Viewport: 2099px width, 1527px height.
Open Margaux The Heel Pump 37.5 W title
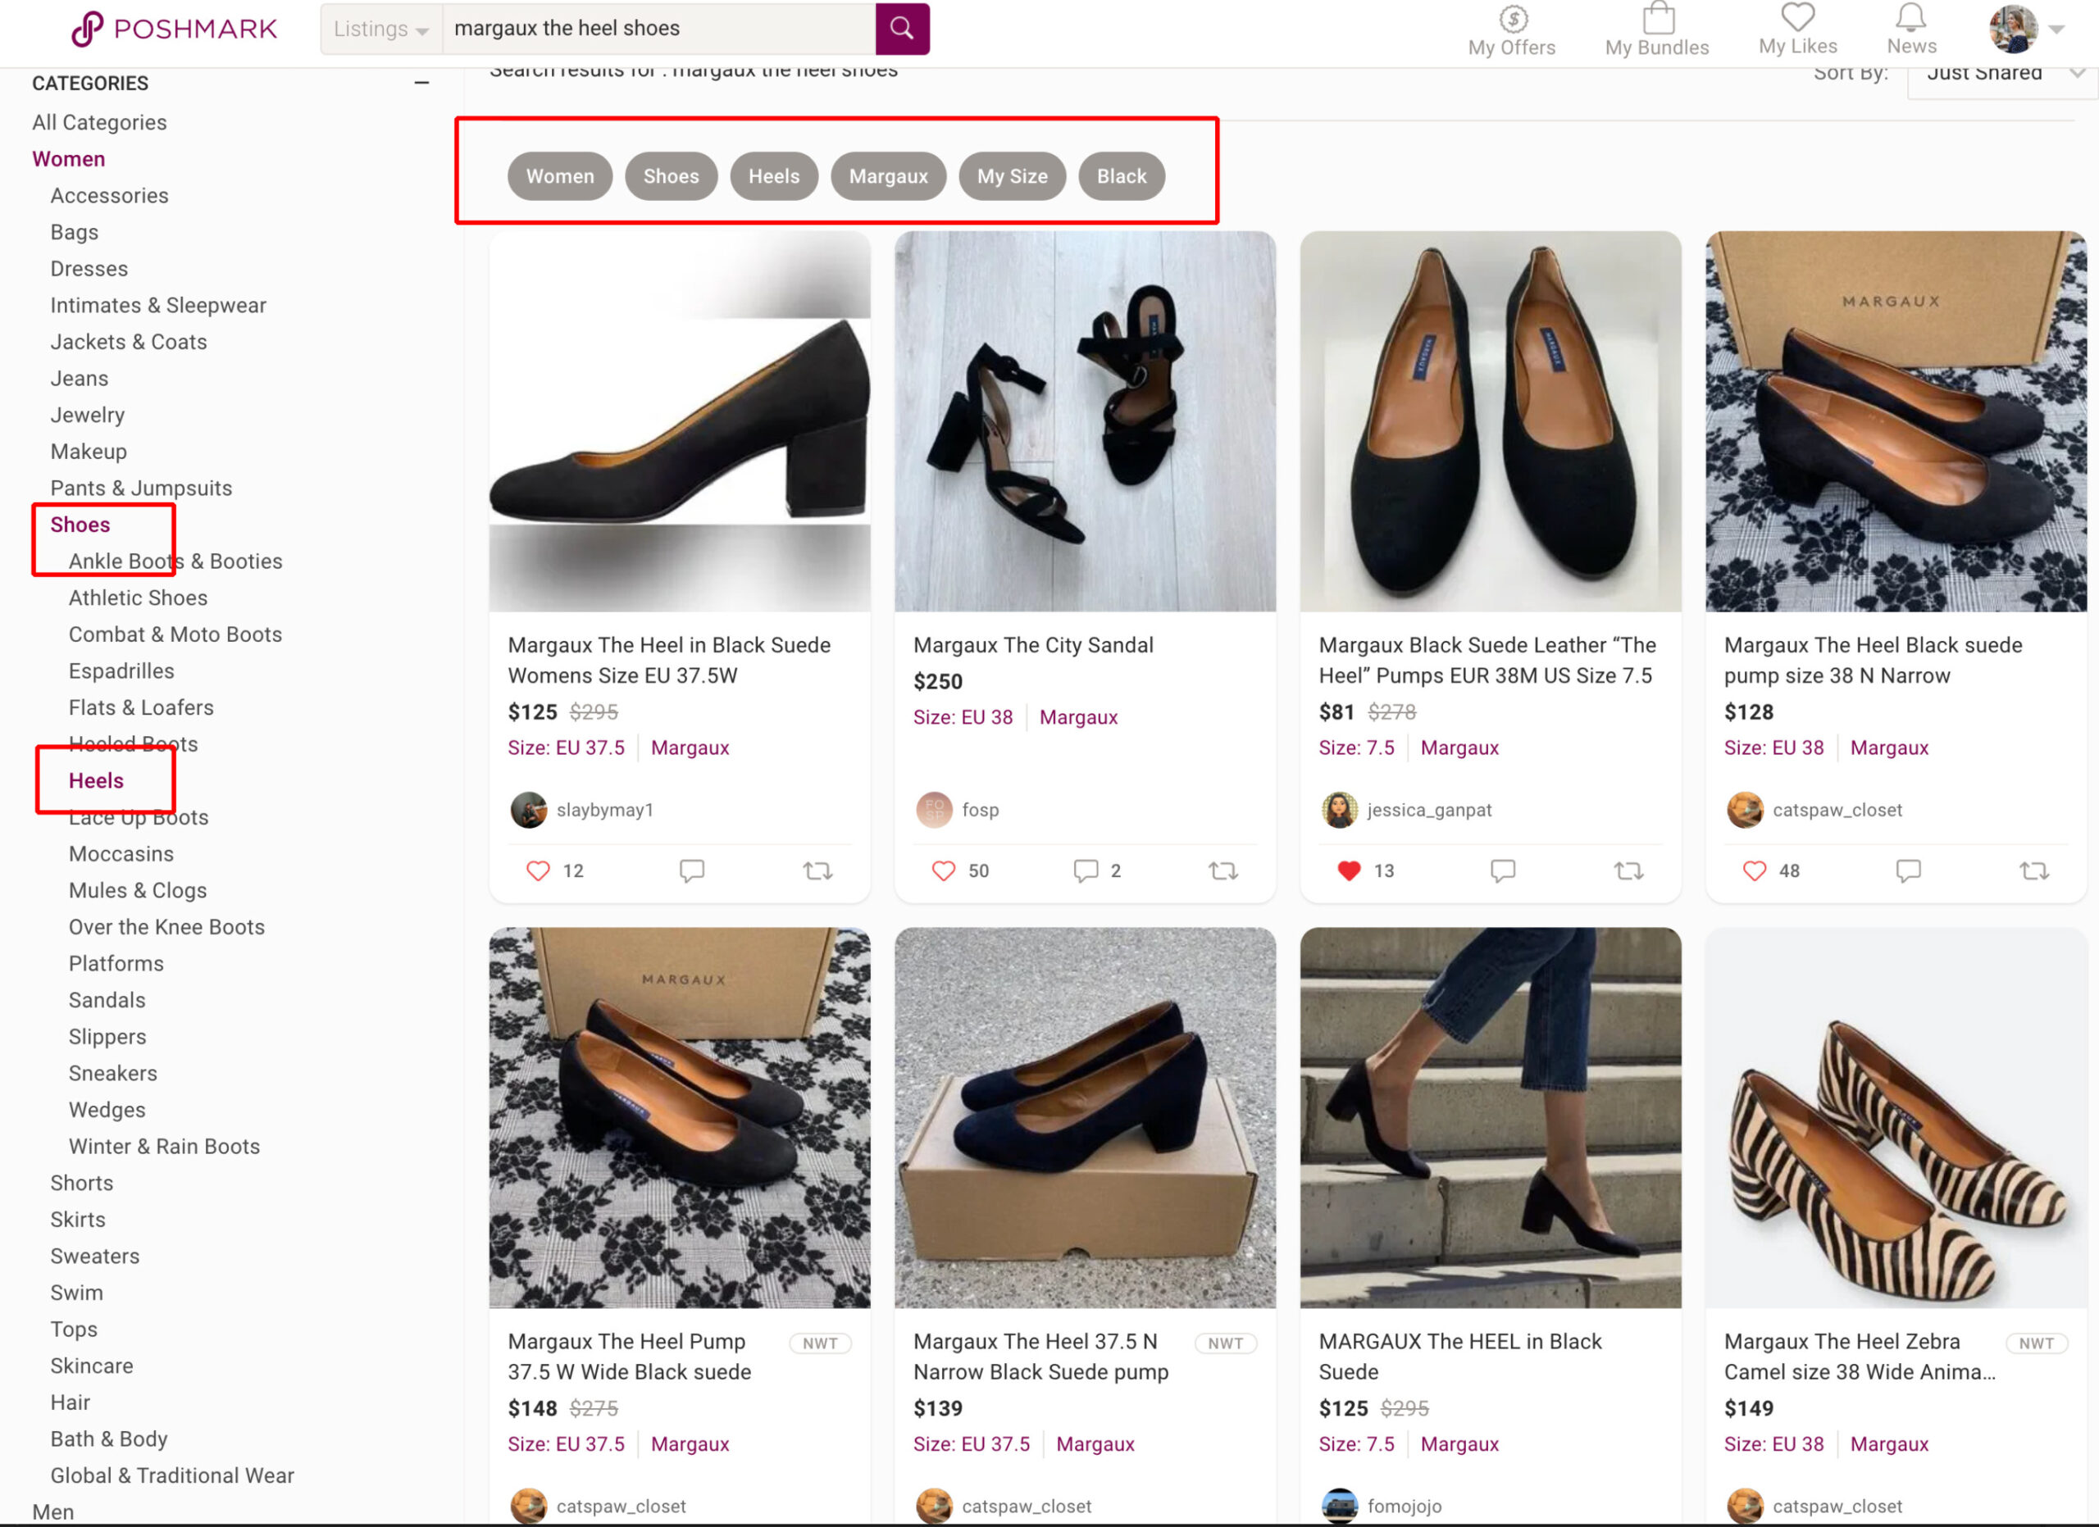[630, 1356]
